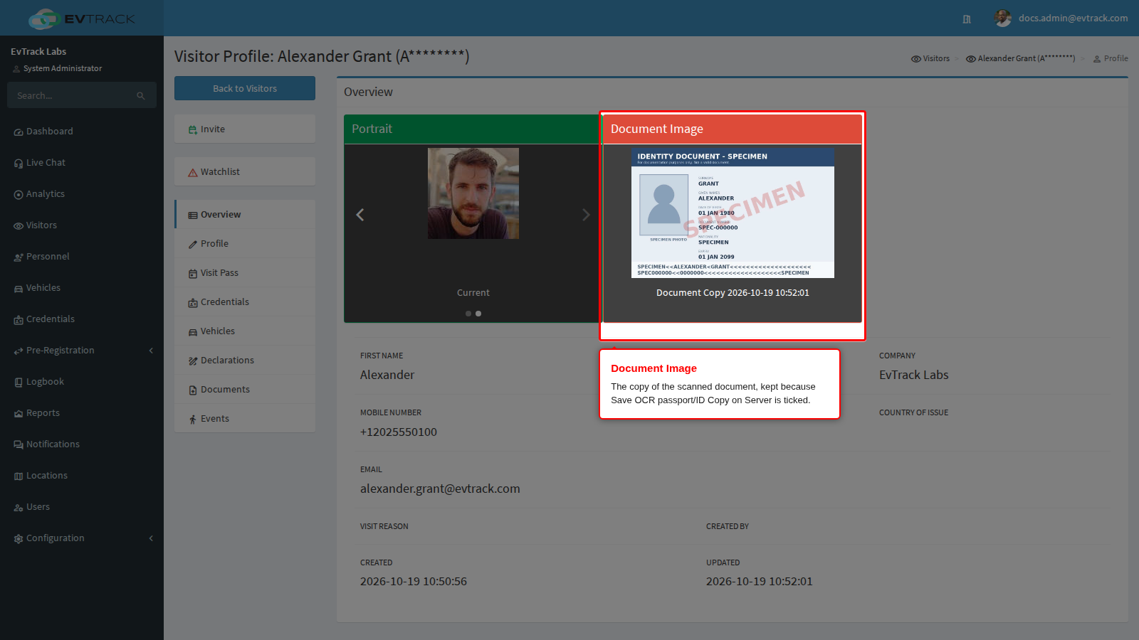Click Document Copy caption text
The image size is (1139, 640).
coord(733,292)
